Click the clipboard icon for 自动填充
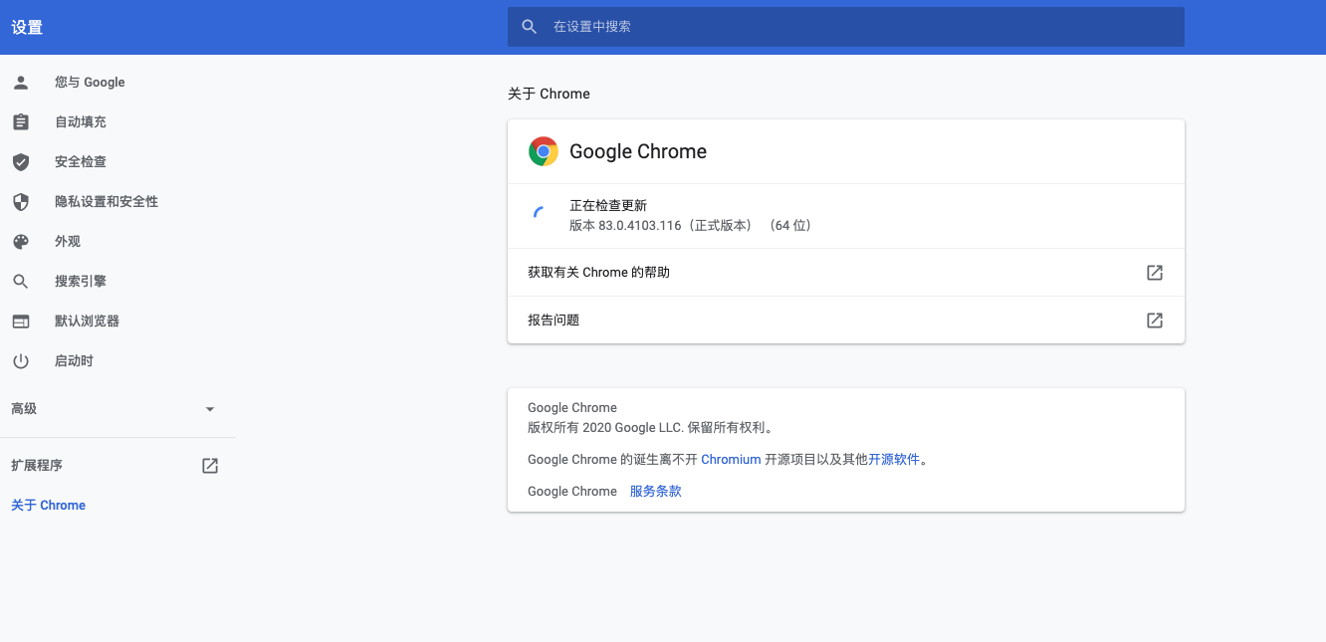The width and height of the screenshot is (1326, 642). click(x=21, y=121)
